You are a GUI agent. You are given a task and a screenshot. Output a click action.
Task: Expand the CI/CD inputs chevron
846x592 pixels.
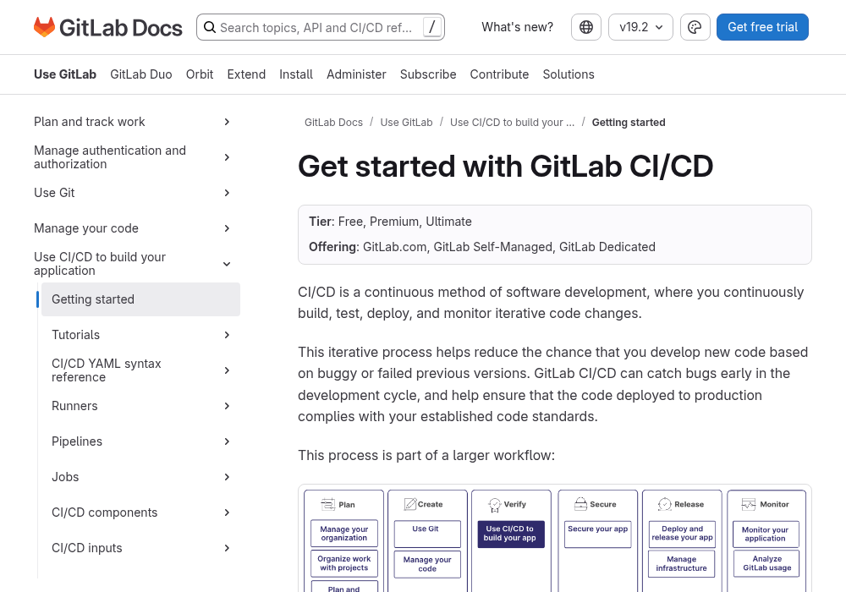tap(227, 548)
